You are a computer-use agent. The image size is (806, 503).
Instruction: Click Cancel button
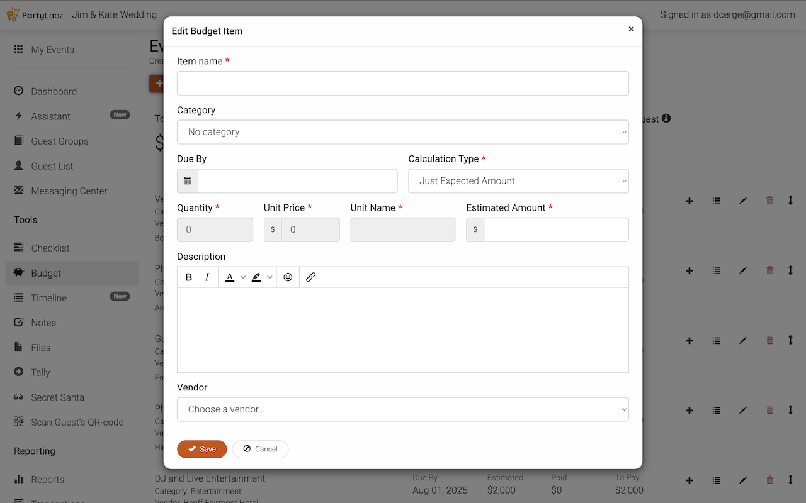(260, 449)
